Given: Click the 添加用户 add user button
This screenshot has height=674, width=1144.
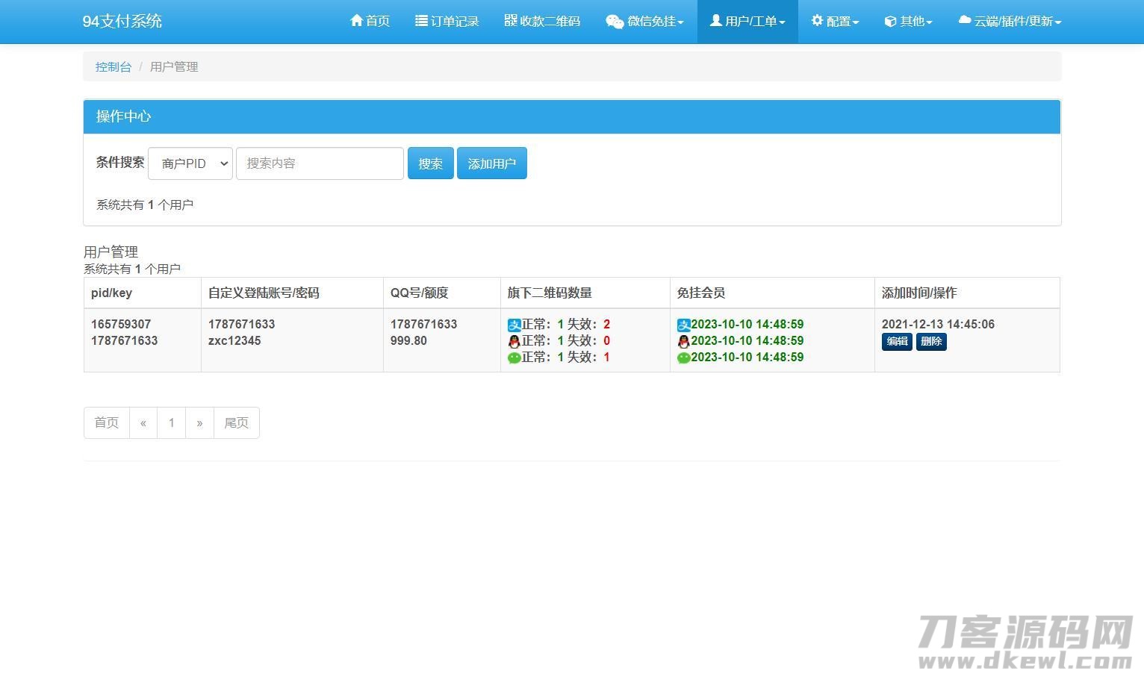Looking at the screenshot, I should (491, 163).
